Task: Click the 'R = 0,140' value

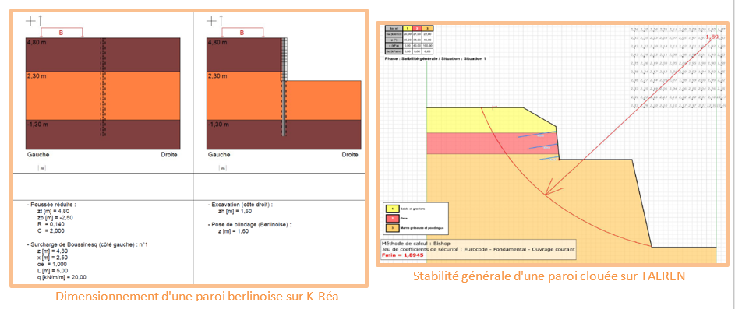Action: (x=52, y=224)
